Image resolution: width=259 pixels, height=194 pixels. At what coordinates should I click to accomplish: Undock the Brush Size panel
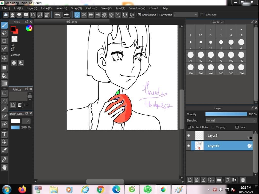pyautogui.click(x=252, y=22)
